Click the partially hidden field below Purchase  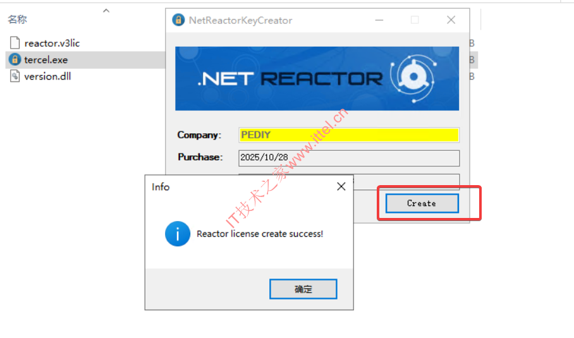coord(406,182)
